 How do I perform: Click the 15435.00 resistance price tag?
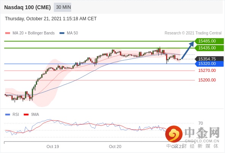[x=209, y=48]
